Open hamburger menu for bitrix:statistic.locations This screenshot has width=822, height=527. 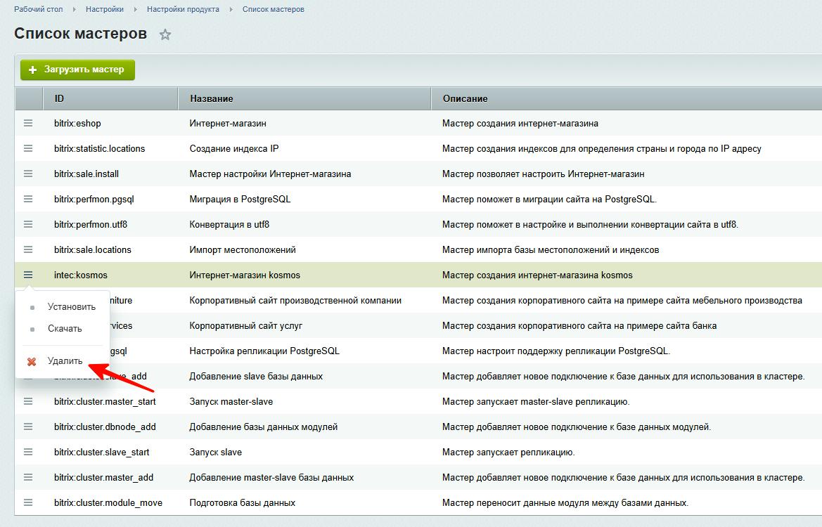[x=28, y=148]
